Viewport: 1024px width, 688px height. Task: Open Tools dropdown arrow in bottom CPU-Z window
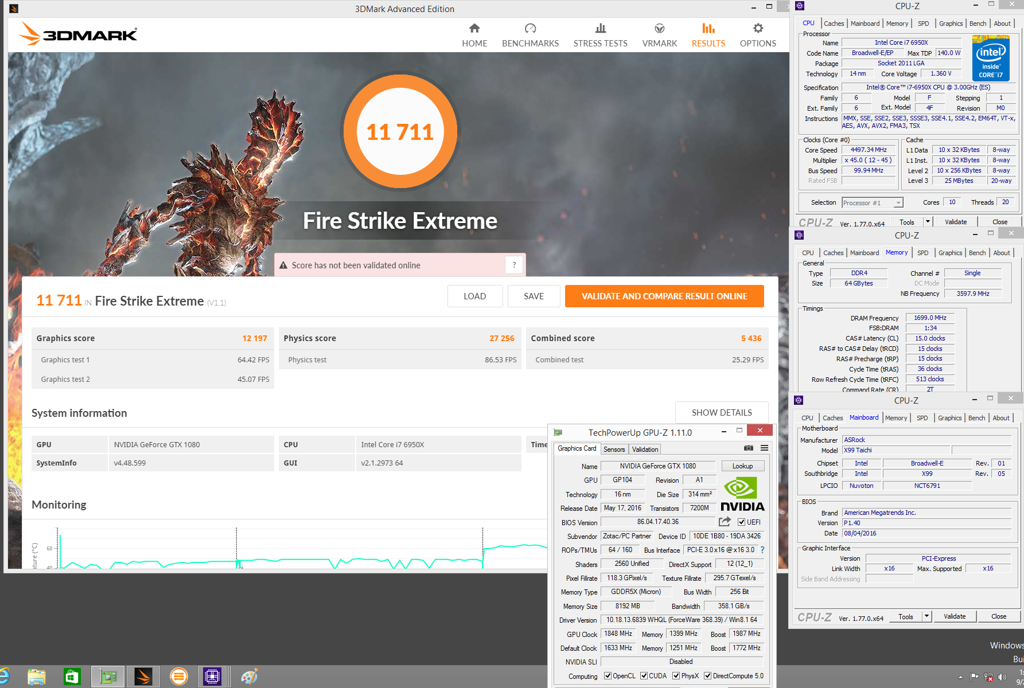click(926, 616)
